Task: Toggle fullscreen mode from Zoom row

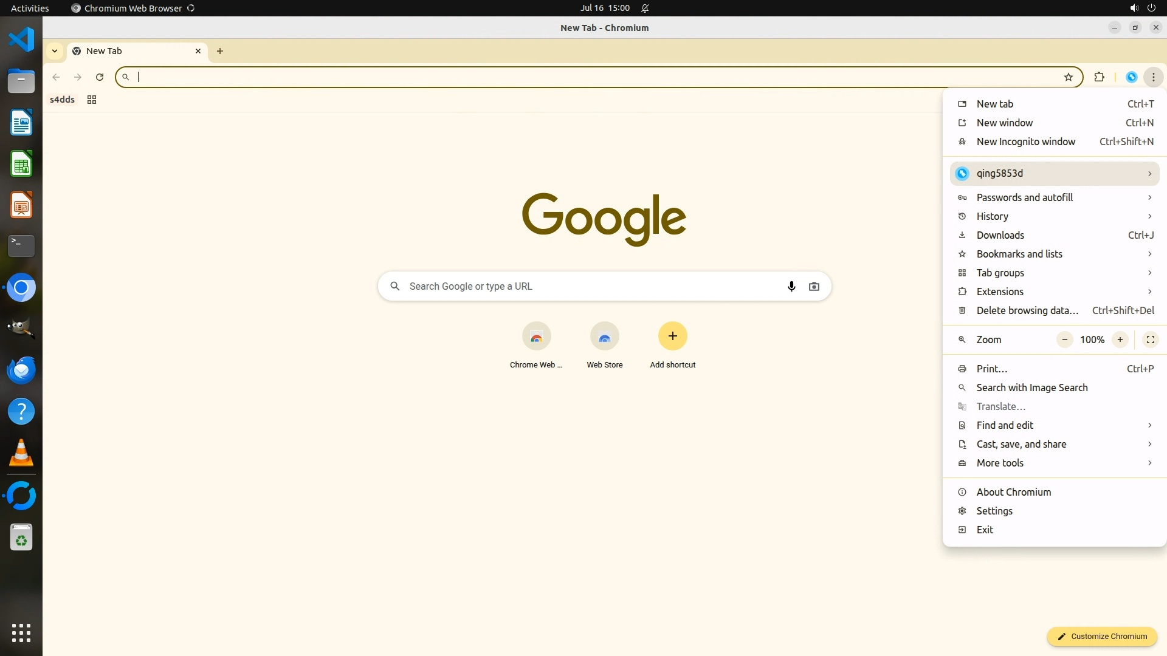Action: (x=1150, y=340)
